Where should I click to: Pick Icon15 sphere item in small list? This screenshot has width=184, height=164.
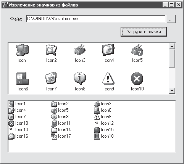pos(104,130)
